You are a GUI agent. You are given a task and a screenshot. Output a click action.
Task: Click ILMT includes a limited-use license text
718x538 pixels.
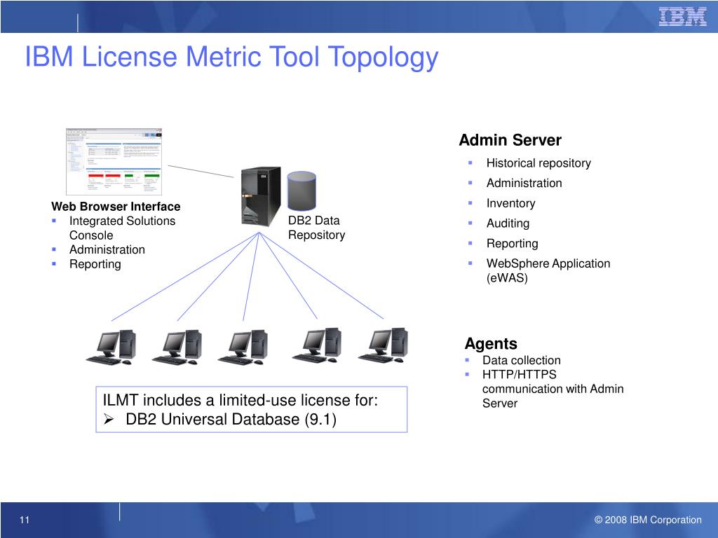pos(241,400)
